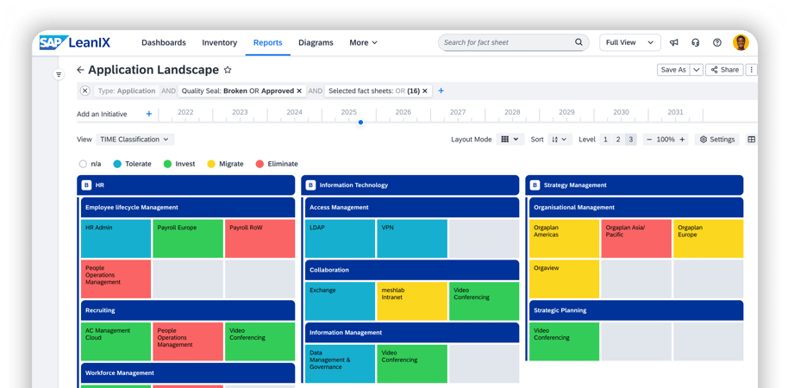788x388 pixels.
Task: Switch to the Inventory tab
Action: coord(219,42)
